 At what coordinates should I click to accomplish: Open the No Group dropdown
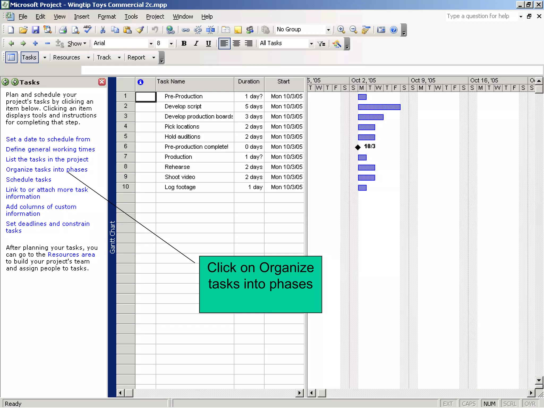tap(328, 30)
